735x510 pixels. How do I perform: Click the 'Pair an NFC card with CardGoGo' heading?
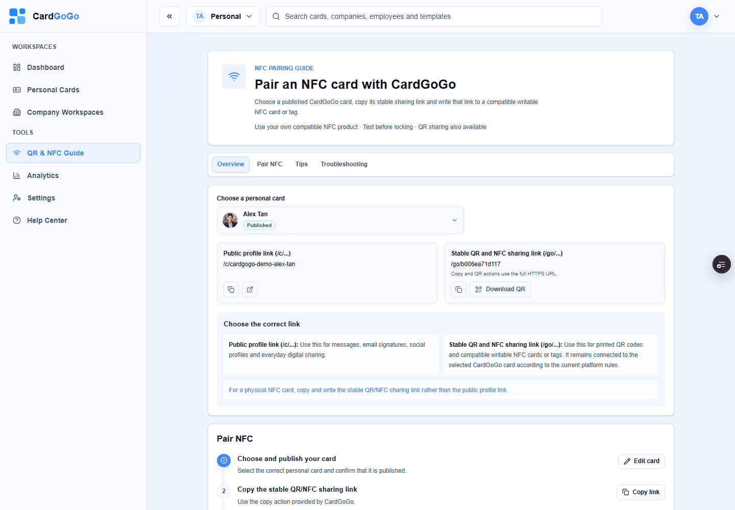(355, 84)
